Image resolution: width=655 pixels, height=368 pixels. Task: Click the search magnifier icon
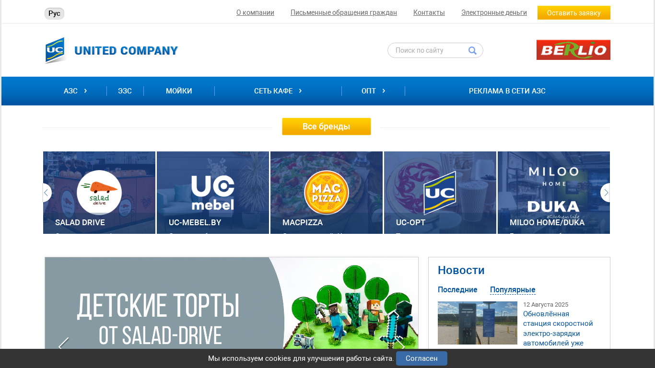pos(472,50)
